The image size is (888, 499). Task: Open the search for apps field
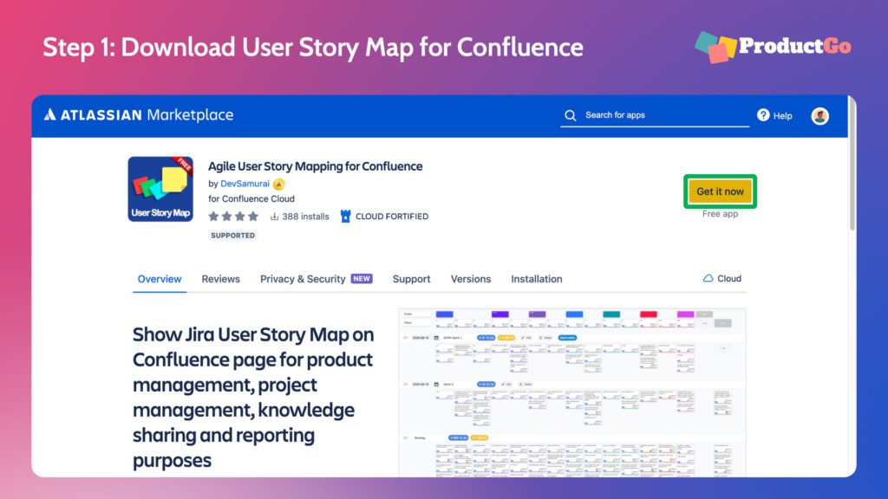655,114
